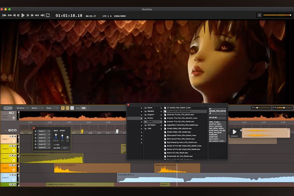
Task: Mute the Audio 5 track
Action: [13, 175]
